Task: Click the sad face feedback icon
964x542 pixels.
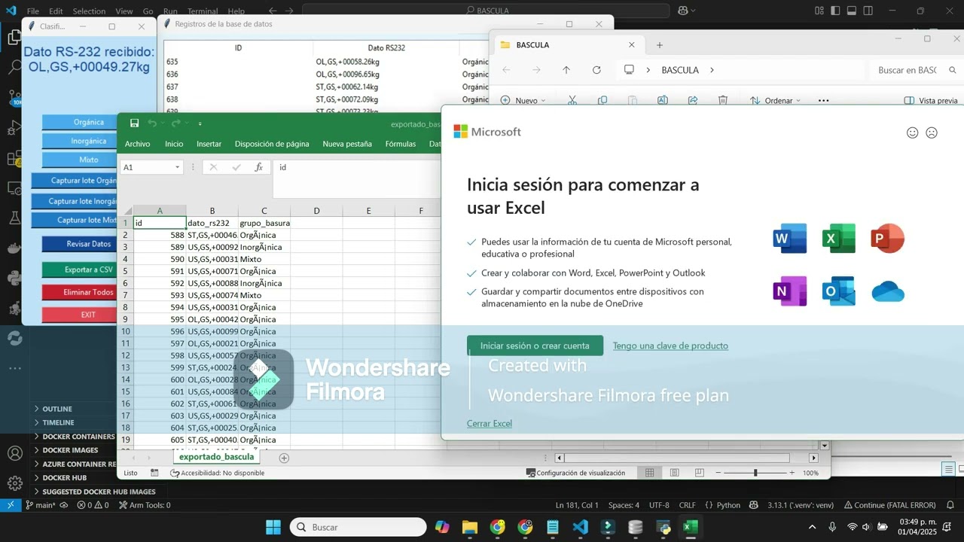Action: click(932, 132)
